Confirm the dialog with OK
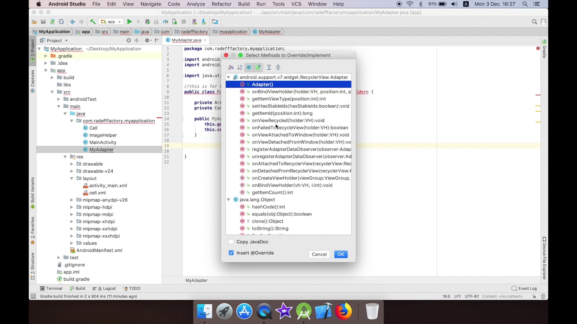This screenshot has height=324, width=577. 341,254
